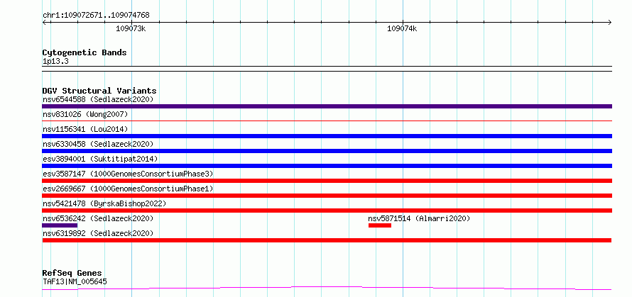Click the short red nsv5871514 bar
Screen dimensions: 632x297
(x=380, y=225)
